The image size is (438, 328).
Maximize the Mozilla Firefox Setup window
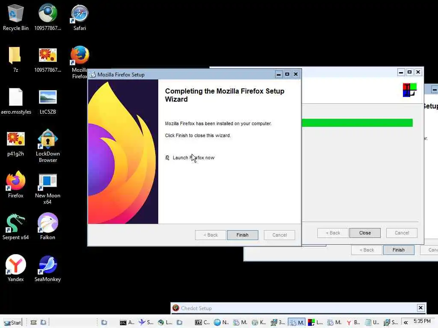tap(287, 74)
